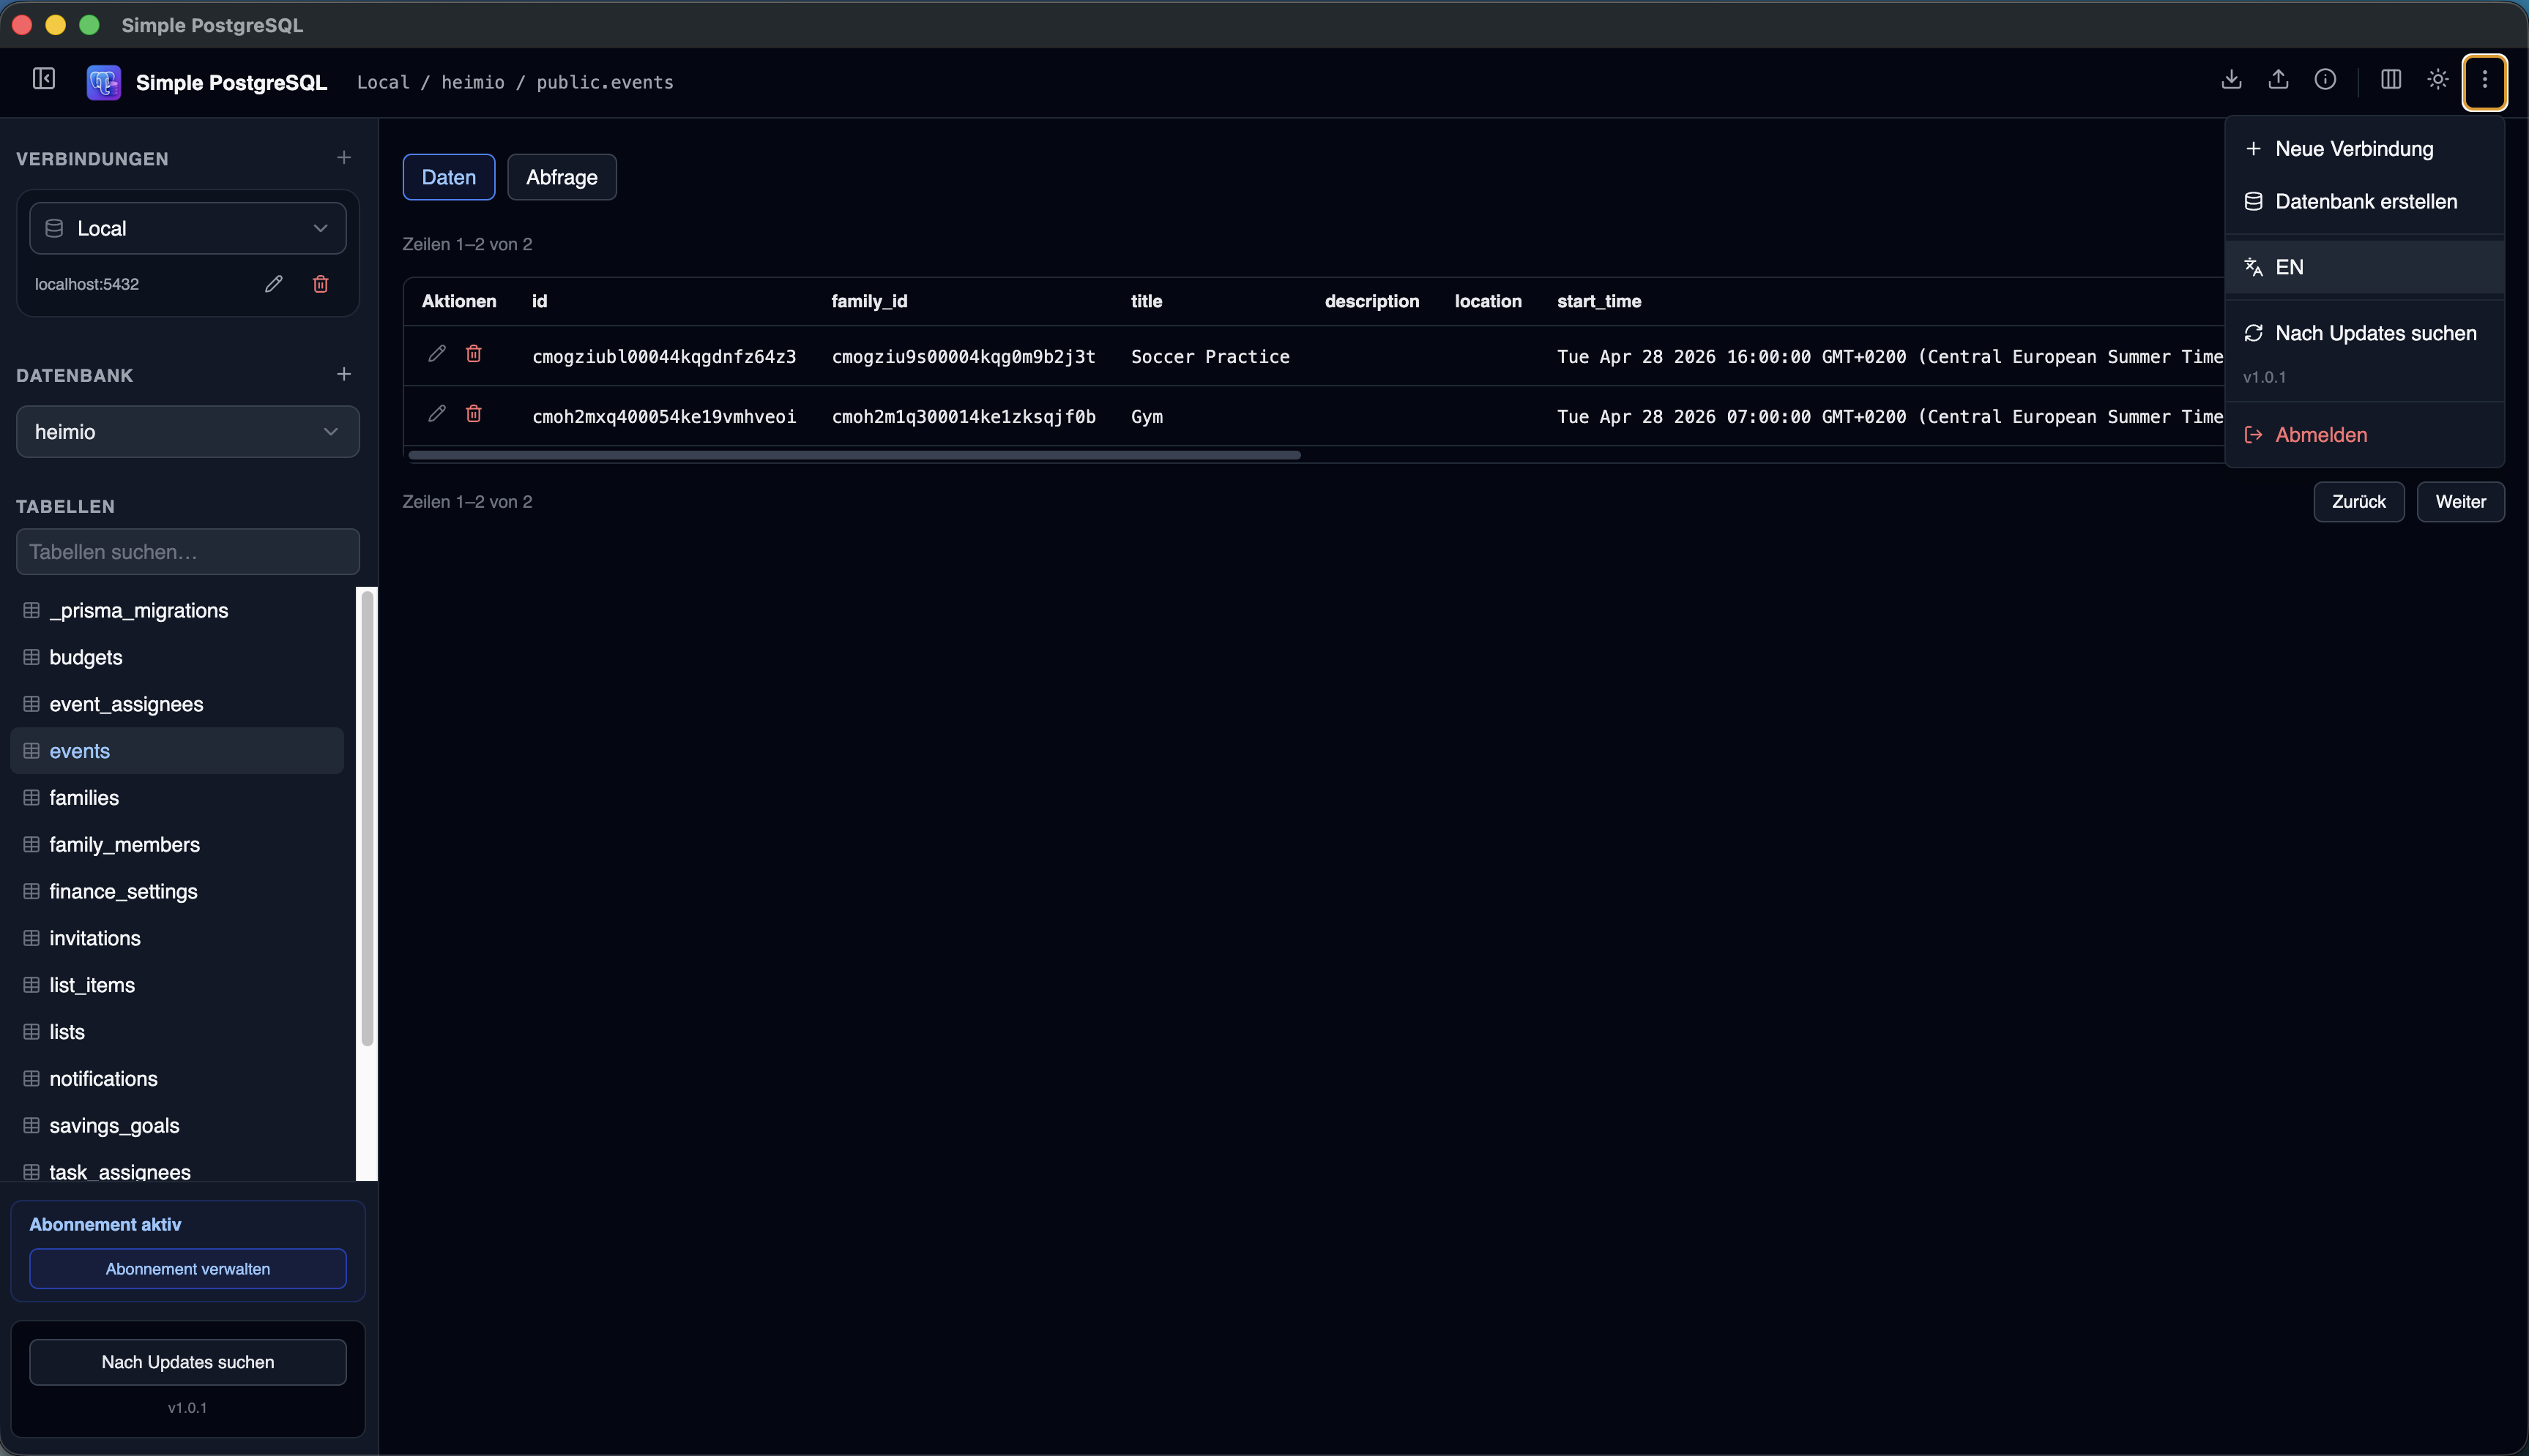Viewport: 2529px width, 1456px height.
Task: Add database with Datenbank plus icon
Action: click(x=343, y=374)
